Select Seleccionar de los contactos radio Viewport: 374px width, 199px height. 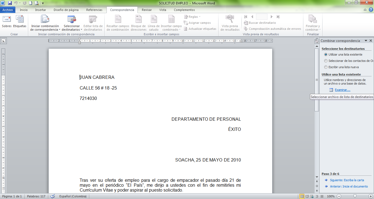point(326,61)
